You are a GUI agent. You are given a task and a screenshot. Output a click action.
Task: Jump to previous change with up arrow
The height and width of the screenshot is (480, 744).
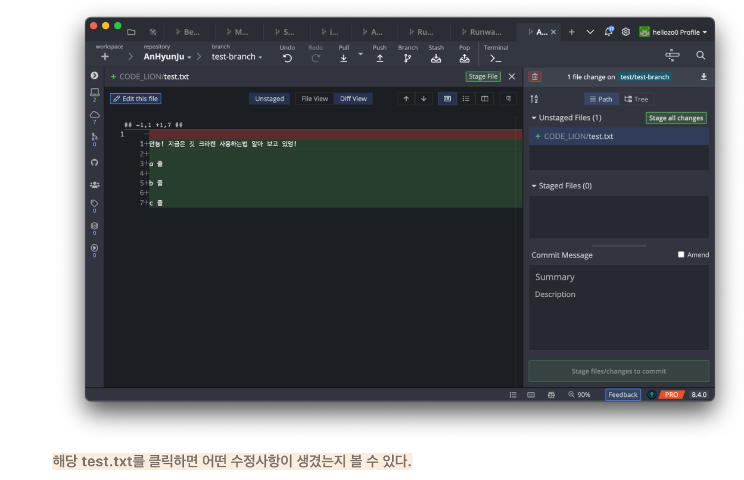point(406,98)
